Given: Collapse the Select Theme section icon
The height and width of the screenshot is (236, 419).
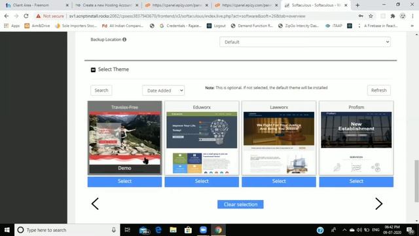Looking at the screenshot, I should [93, 70].
